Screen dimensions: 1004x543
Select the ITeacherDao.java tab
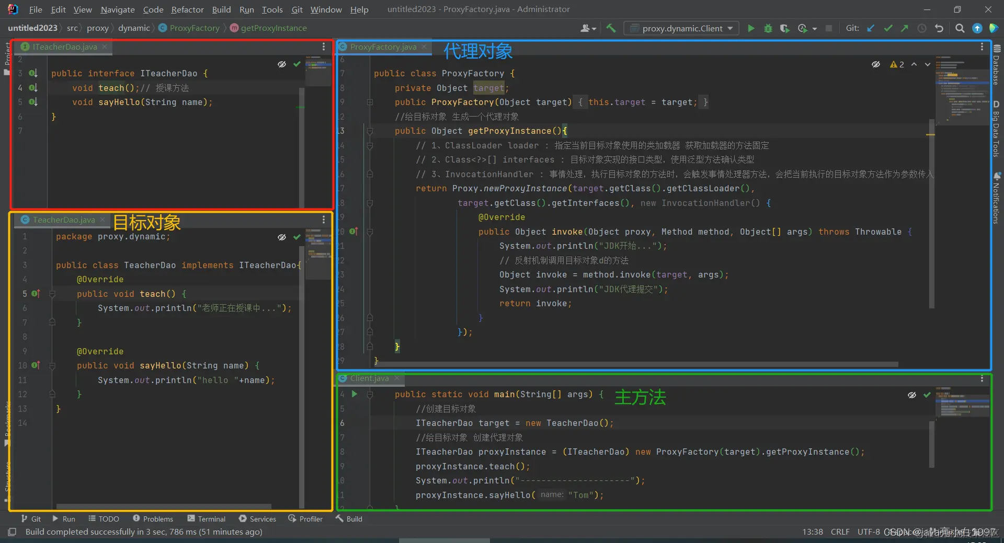pyautogui.click(x=64, y=47)
